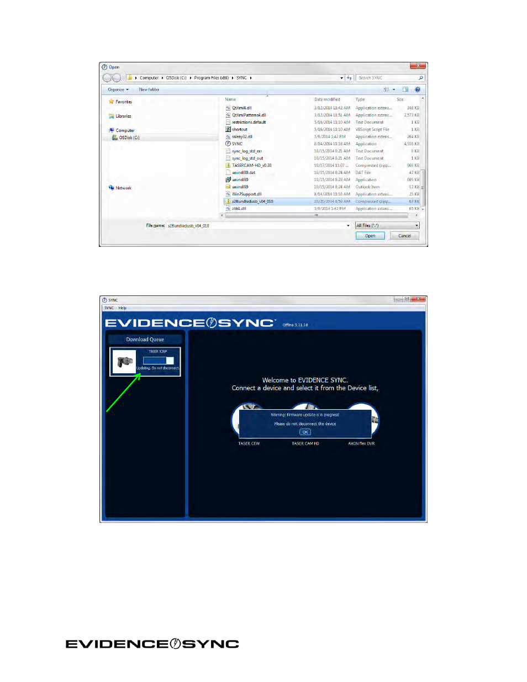The width and height of the screenshot is (527, 682).
Task: Open the File name history dropdown arrow
Action: pyautogui.click(x=348, y=225)
